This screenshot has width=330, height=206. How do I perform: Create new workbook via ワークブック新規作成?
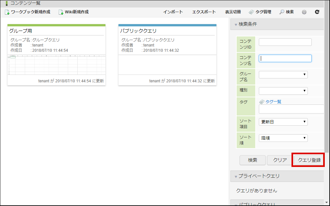[30, 12]
